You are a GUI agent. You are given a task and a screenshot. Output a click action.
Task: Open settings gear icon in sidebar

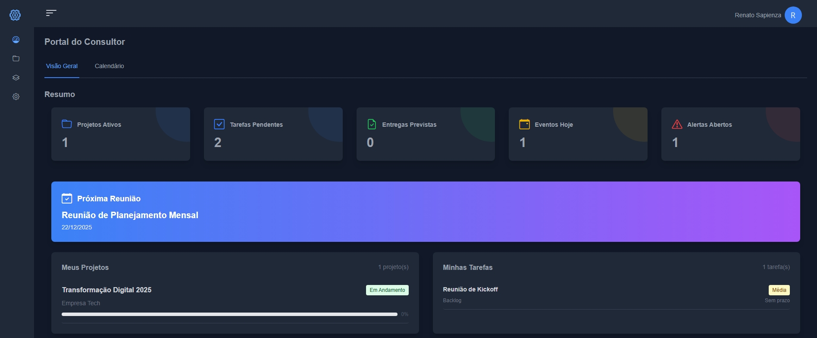click(x=16, y=97)
